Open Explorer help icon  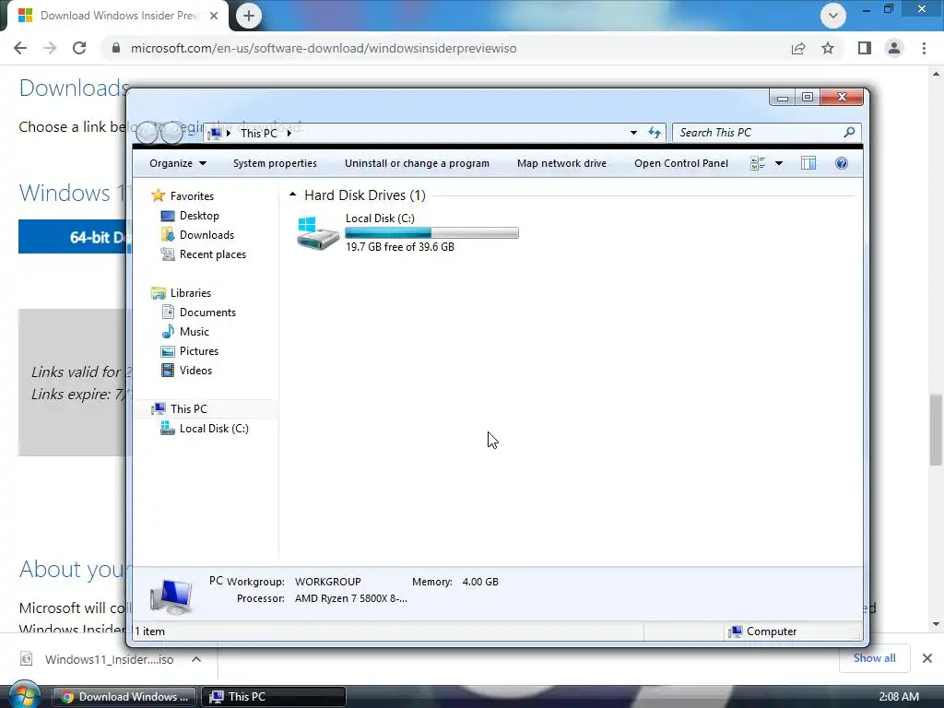click(x=842, y=163)
